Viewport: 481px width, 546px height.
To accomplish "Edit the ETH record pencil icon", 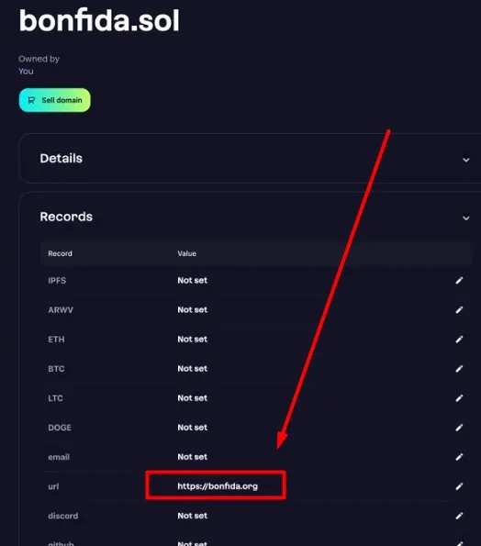I will pyautogui.click(x=459, y=340).
